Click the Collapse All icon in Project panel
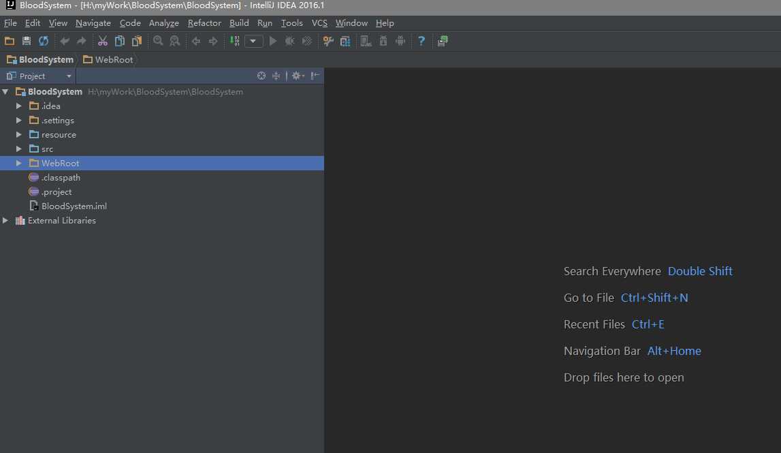The width and height of the screenshot is (781, 453). point(276,76)
